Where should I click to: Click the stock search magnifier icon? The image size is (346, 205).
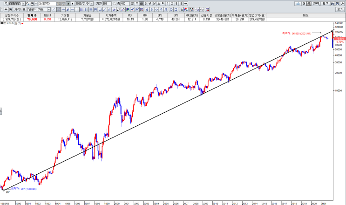point(27,4)
